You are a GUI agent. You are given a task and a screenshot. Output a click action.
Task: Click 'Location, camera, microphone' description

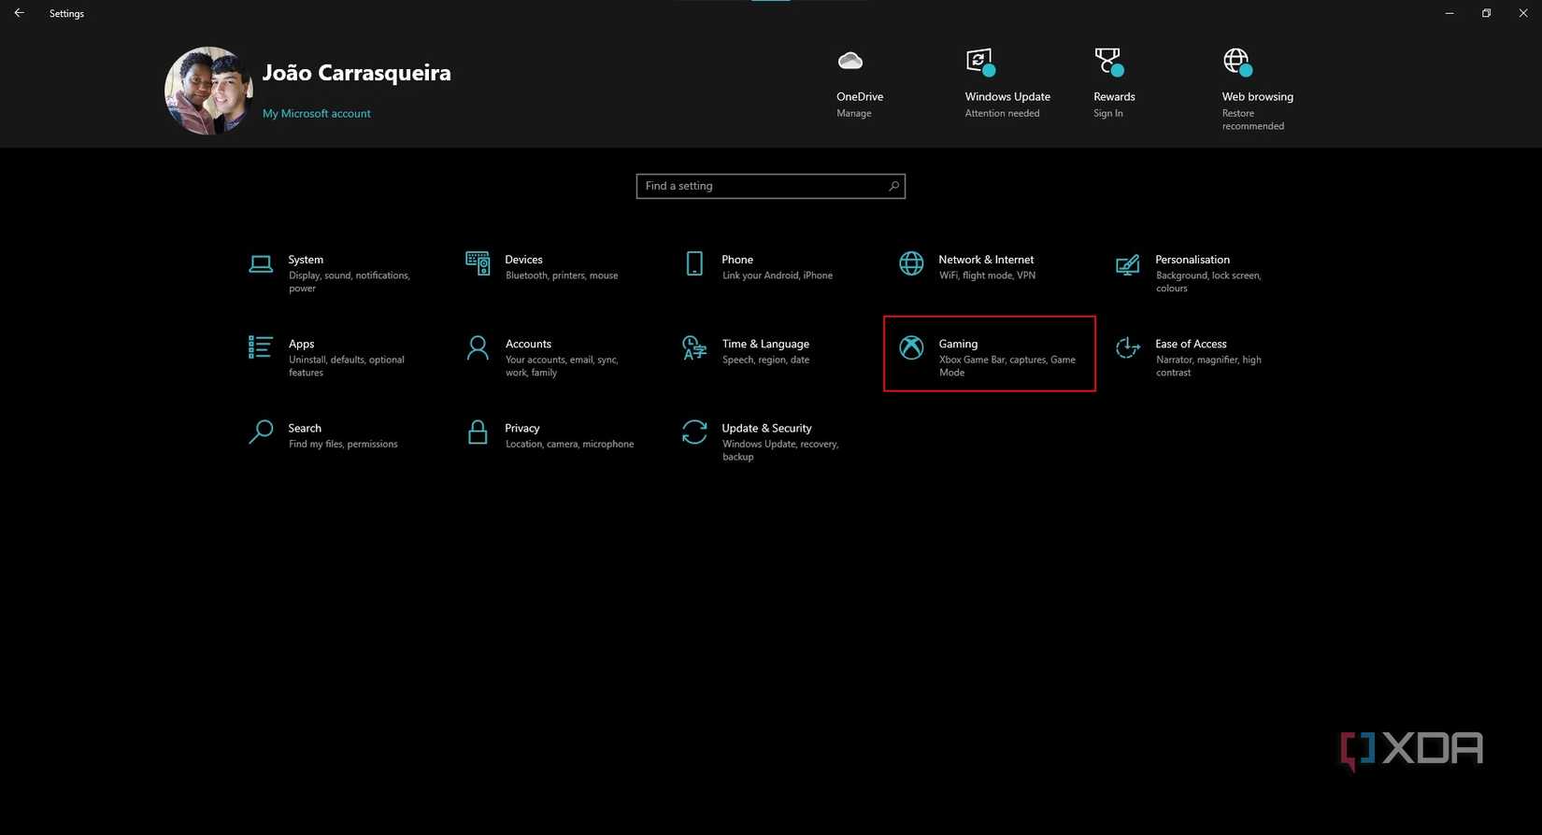tap(569, 444)
